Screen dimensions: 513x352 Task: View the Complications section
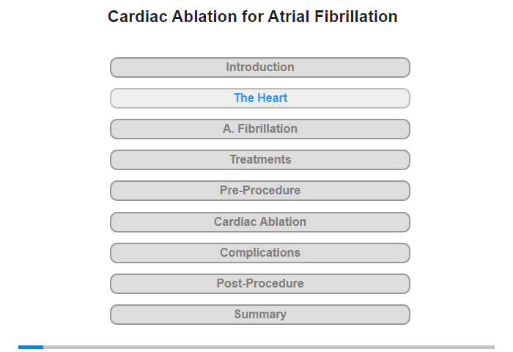pyautogui.click(x=259, y=253)
